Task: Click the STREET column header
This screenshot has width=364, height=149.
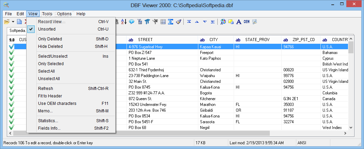Action: click(x=162, y=40)
